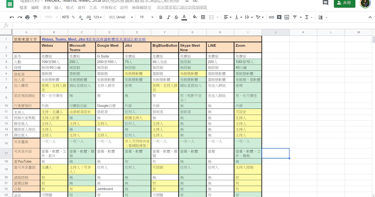Insert link via chain icon

click(x=272, y=17)
